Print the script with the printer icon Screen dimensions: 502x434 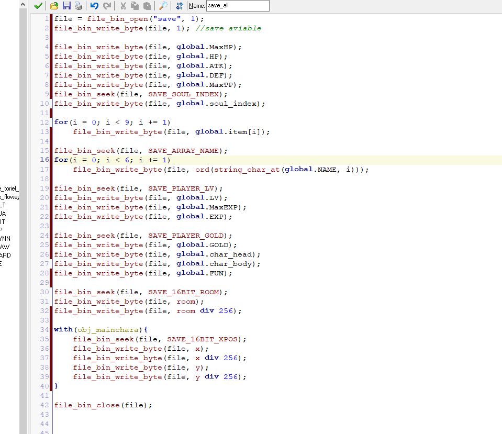[x=78, y=6]
